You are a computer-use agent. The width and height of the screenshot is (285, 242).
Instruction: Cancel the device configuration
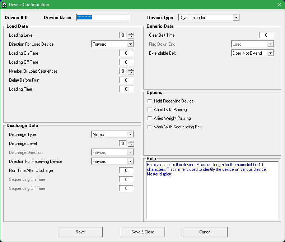pos(205,232)
